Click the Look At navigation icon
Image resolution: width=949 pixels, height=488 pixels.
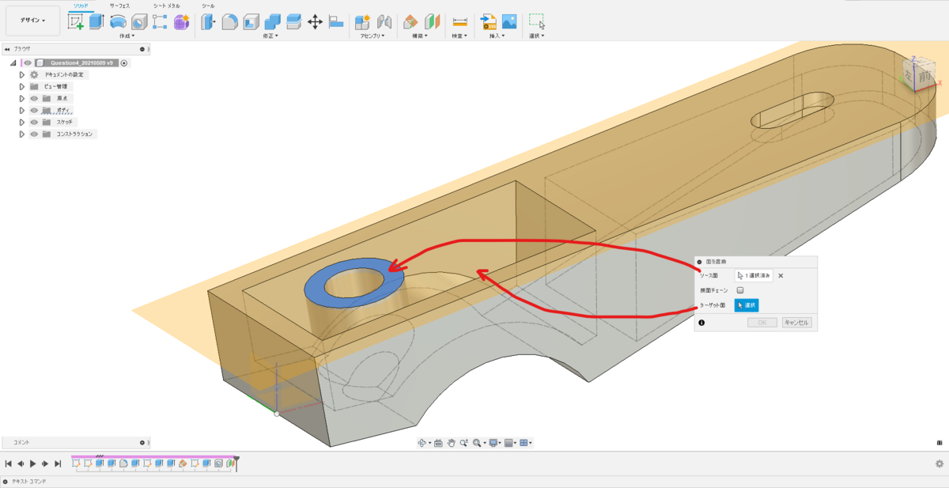click(438, 443)
